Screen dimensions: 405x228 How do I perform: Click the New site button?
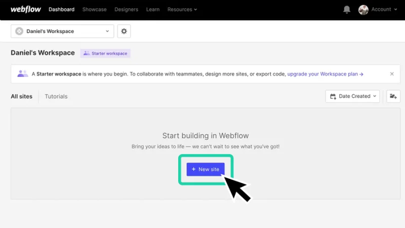click(206, 169)
